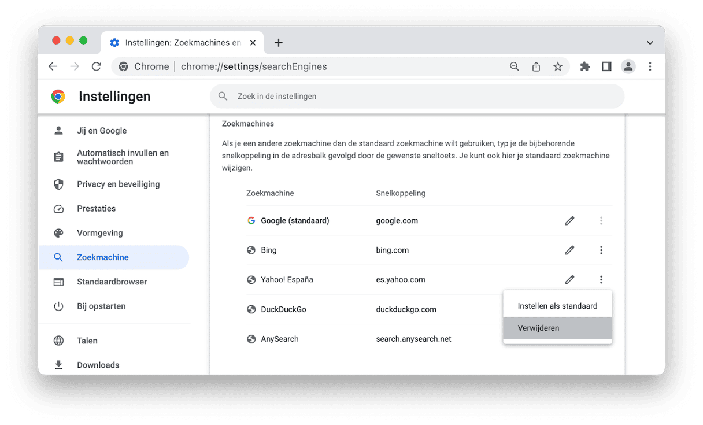
Task: Click the globe icon beside Talen
Action: coord(58,341)
